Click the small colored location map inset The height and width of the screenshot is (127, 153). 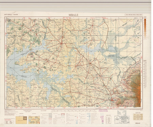point(34,120)
